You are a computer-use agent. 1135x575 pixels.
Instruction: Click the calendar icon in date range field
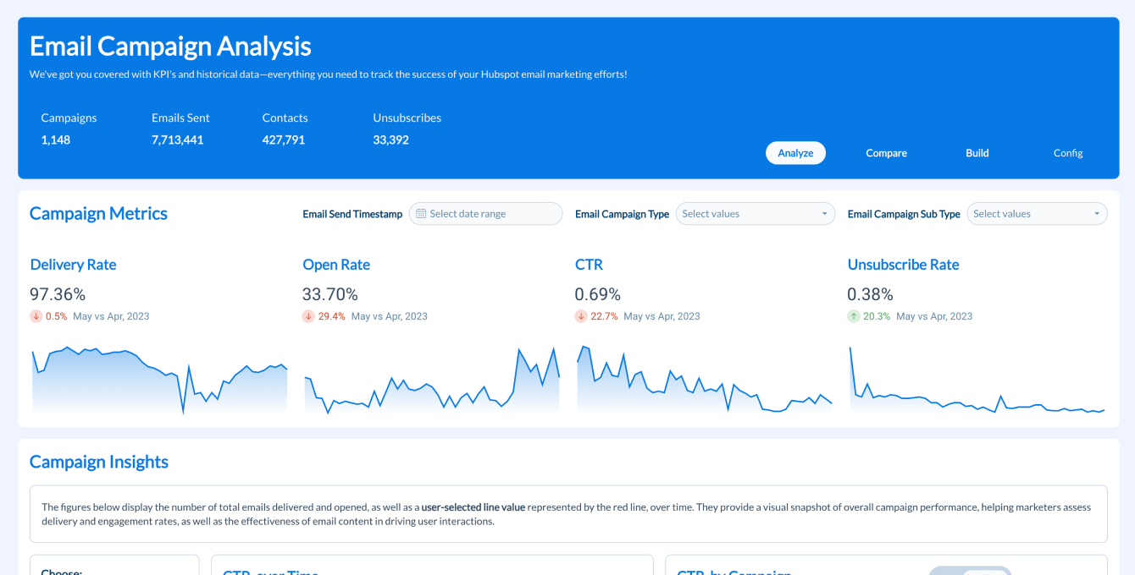click(421, 214)
